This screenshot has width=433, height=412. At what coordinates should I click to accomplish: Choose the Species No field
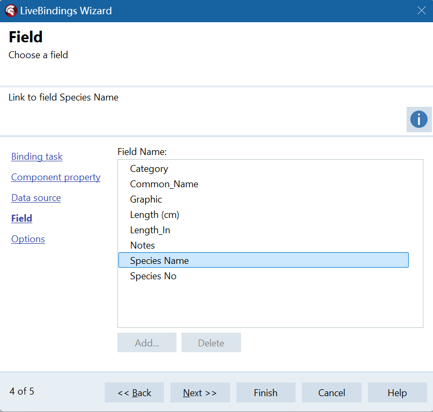pyautogui.click(x=263, y=276)
